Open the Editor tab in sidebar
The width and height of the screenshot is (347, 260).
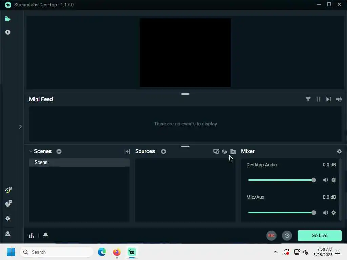pyautogui.click(x=8, y=19)
